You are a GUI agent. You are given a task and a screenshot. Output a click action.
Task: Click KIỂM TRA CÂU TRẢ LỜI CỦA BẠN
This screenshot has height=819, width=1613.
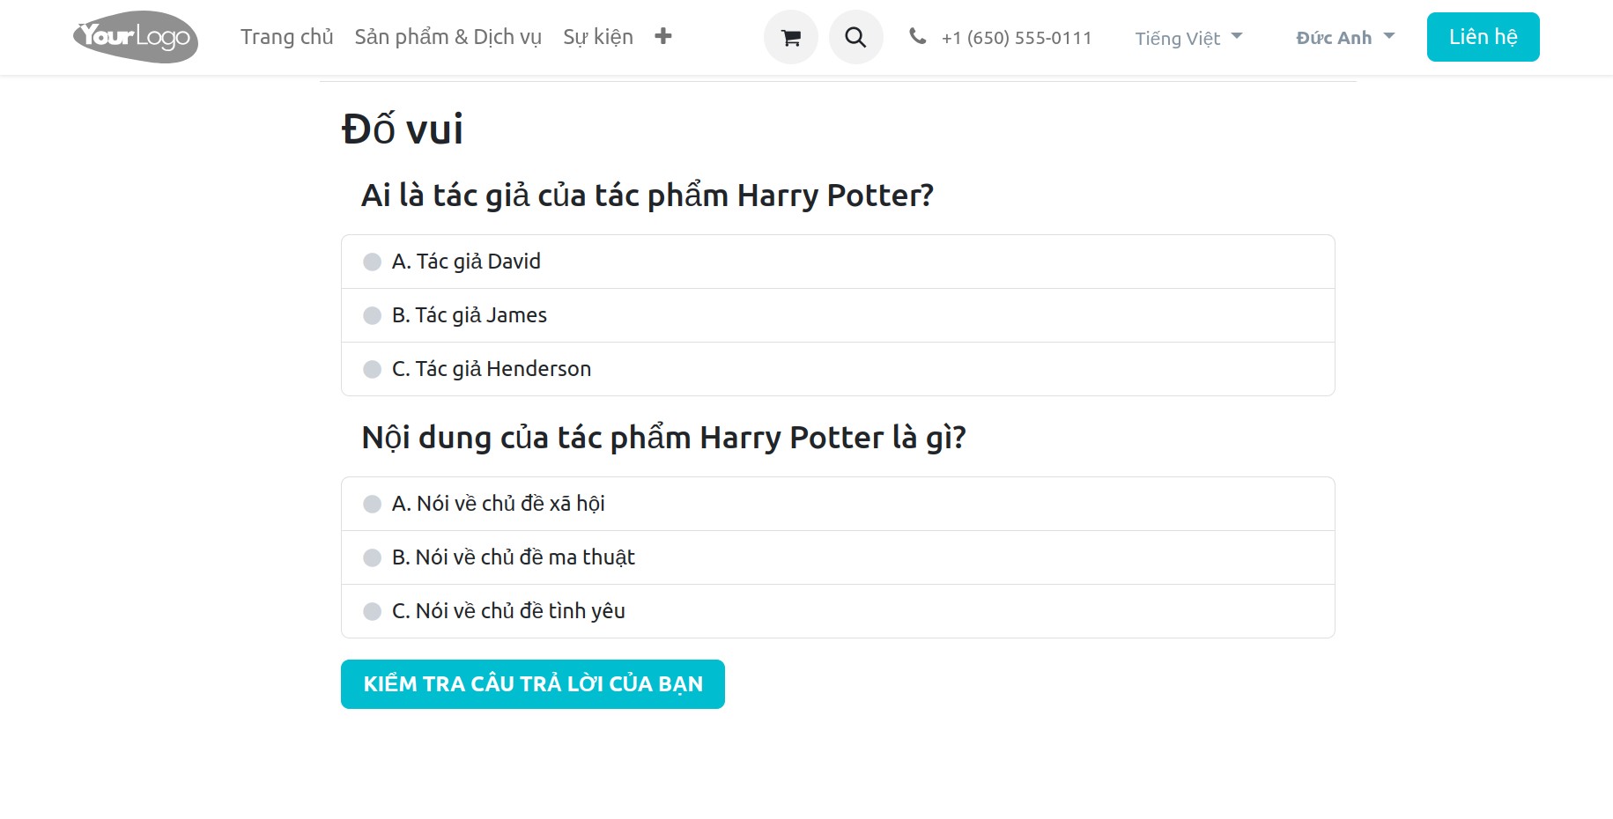point(533,684)
